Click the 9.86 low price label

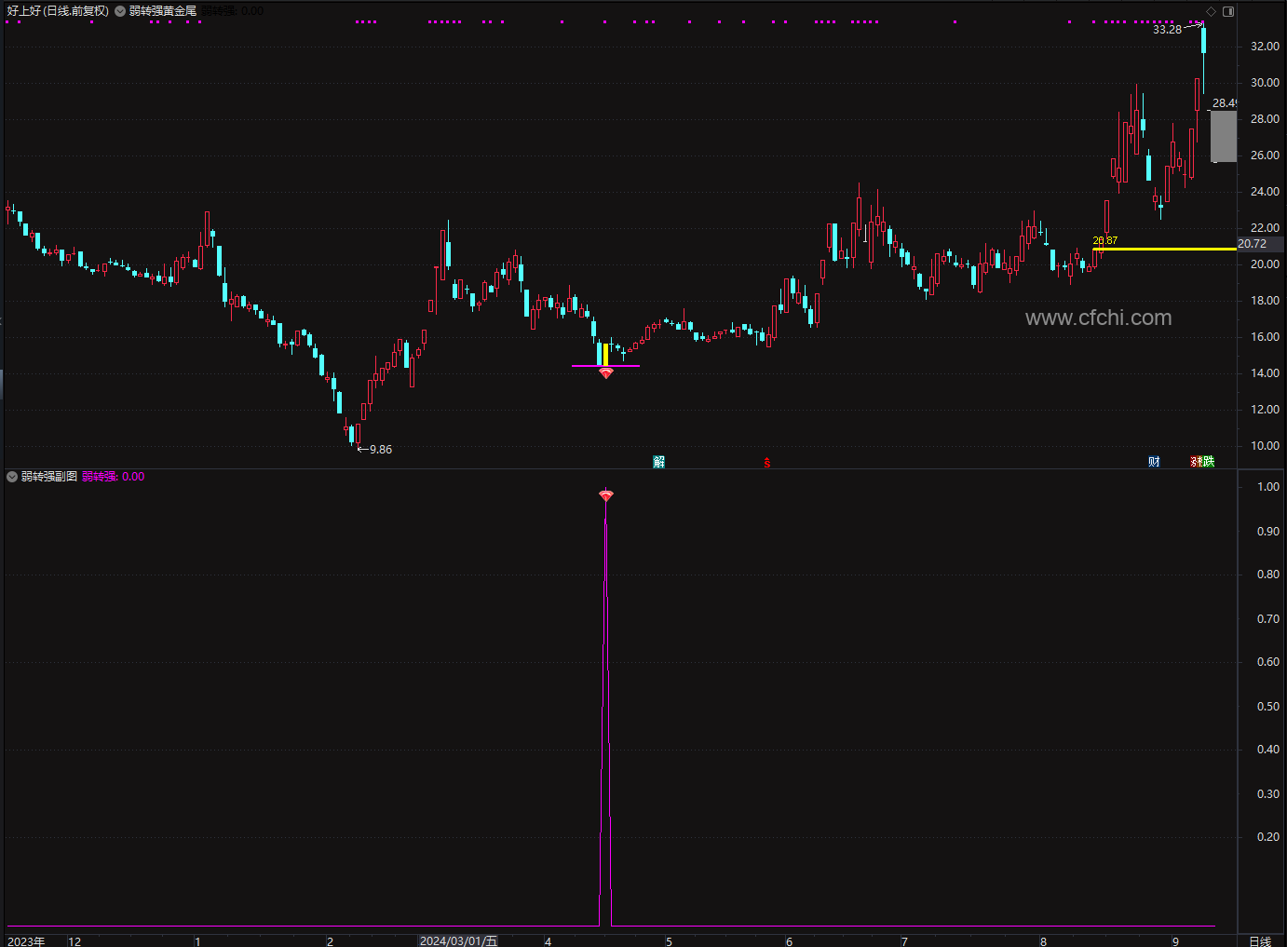point(381,450)
